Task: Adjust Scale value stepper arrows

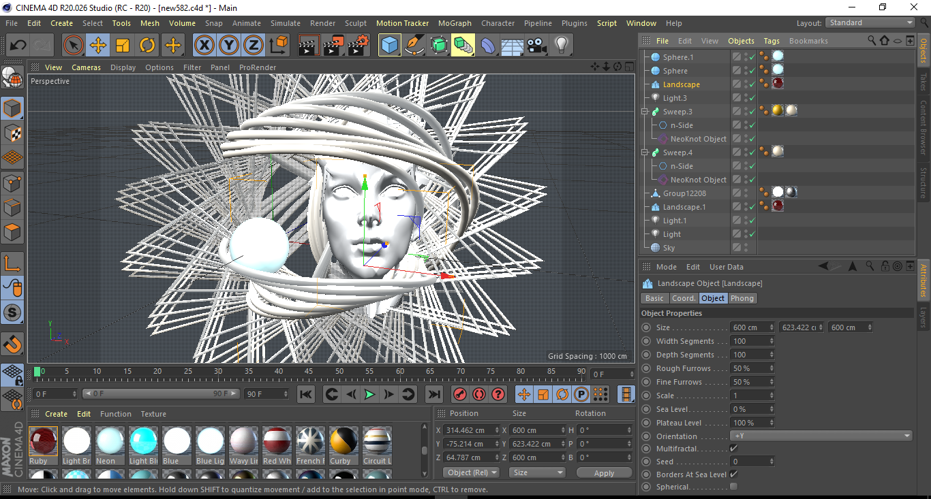Action: point(772,396)
